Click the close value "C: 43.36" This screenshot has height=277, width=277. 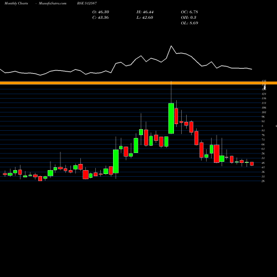[100, 18]
